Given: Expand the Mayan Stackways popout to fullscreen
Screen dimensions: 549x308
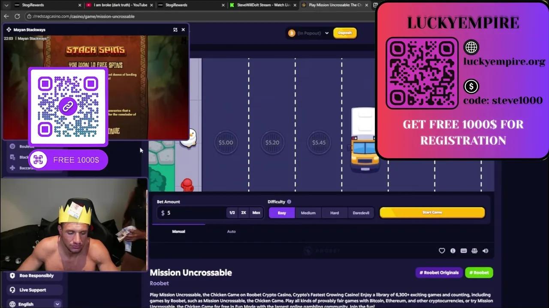Looking at the screenshot, I should 175,30.
